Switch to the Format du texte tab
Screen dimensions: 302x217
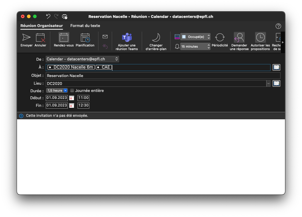pyautogui.click(x=85, y=26)
